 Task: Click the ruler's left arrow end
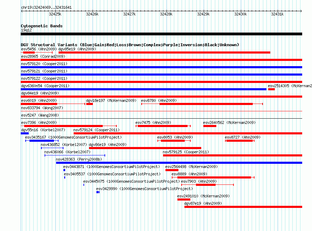click(22, 11)
